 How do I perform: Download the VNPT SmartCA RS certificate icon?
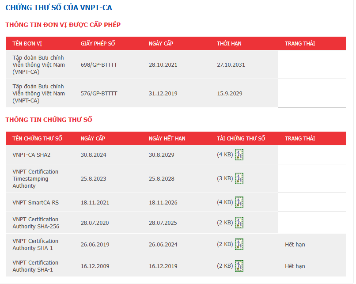click(x=239, y=202)
